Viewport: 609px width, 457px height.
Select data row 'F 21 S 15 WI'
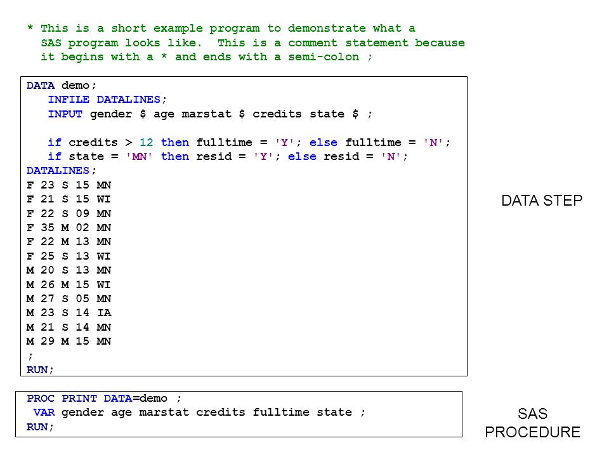69,199
